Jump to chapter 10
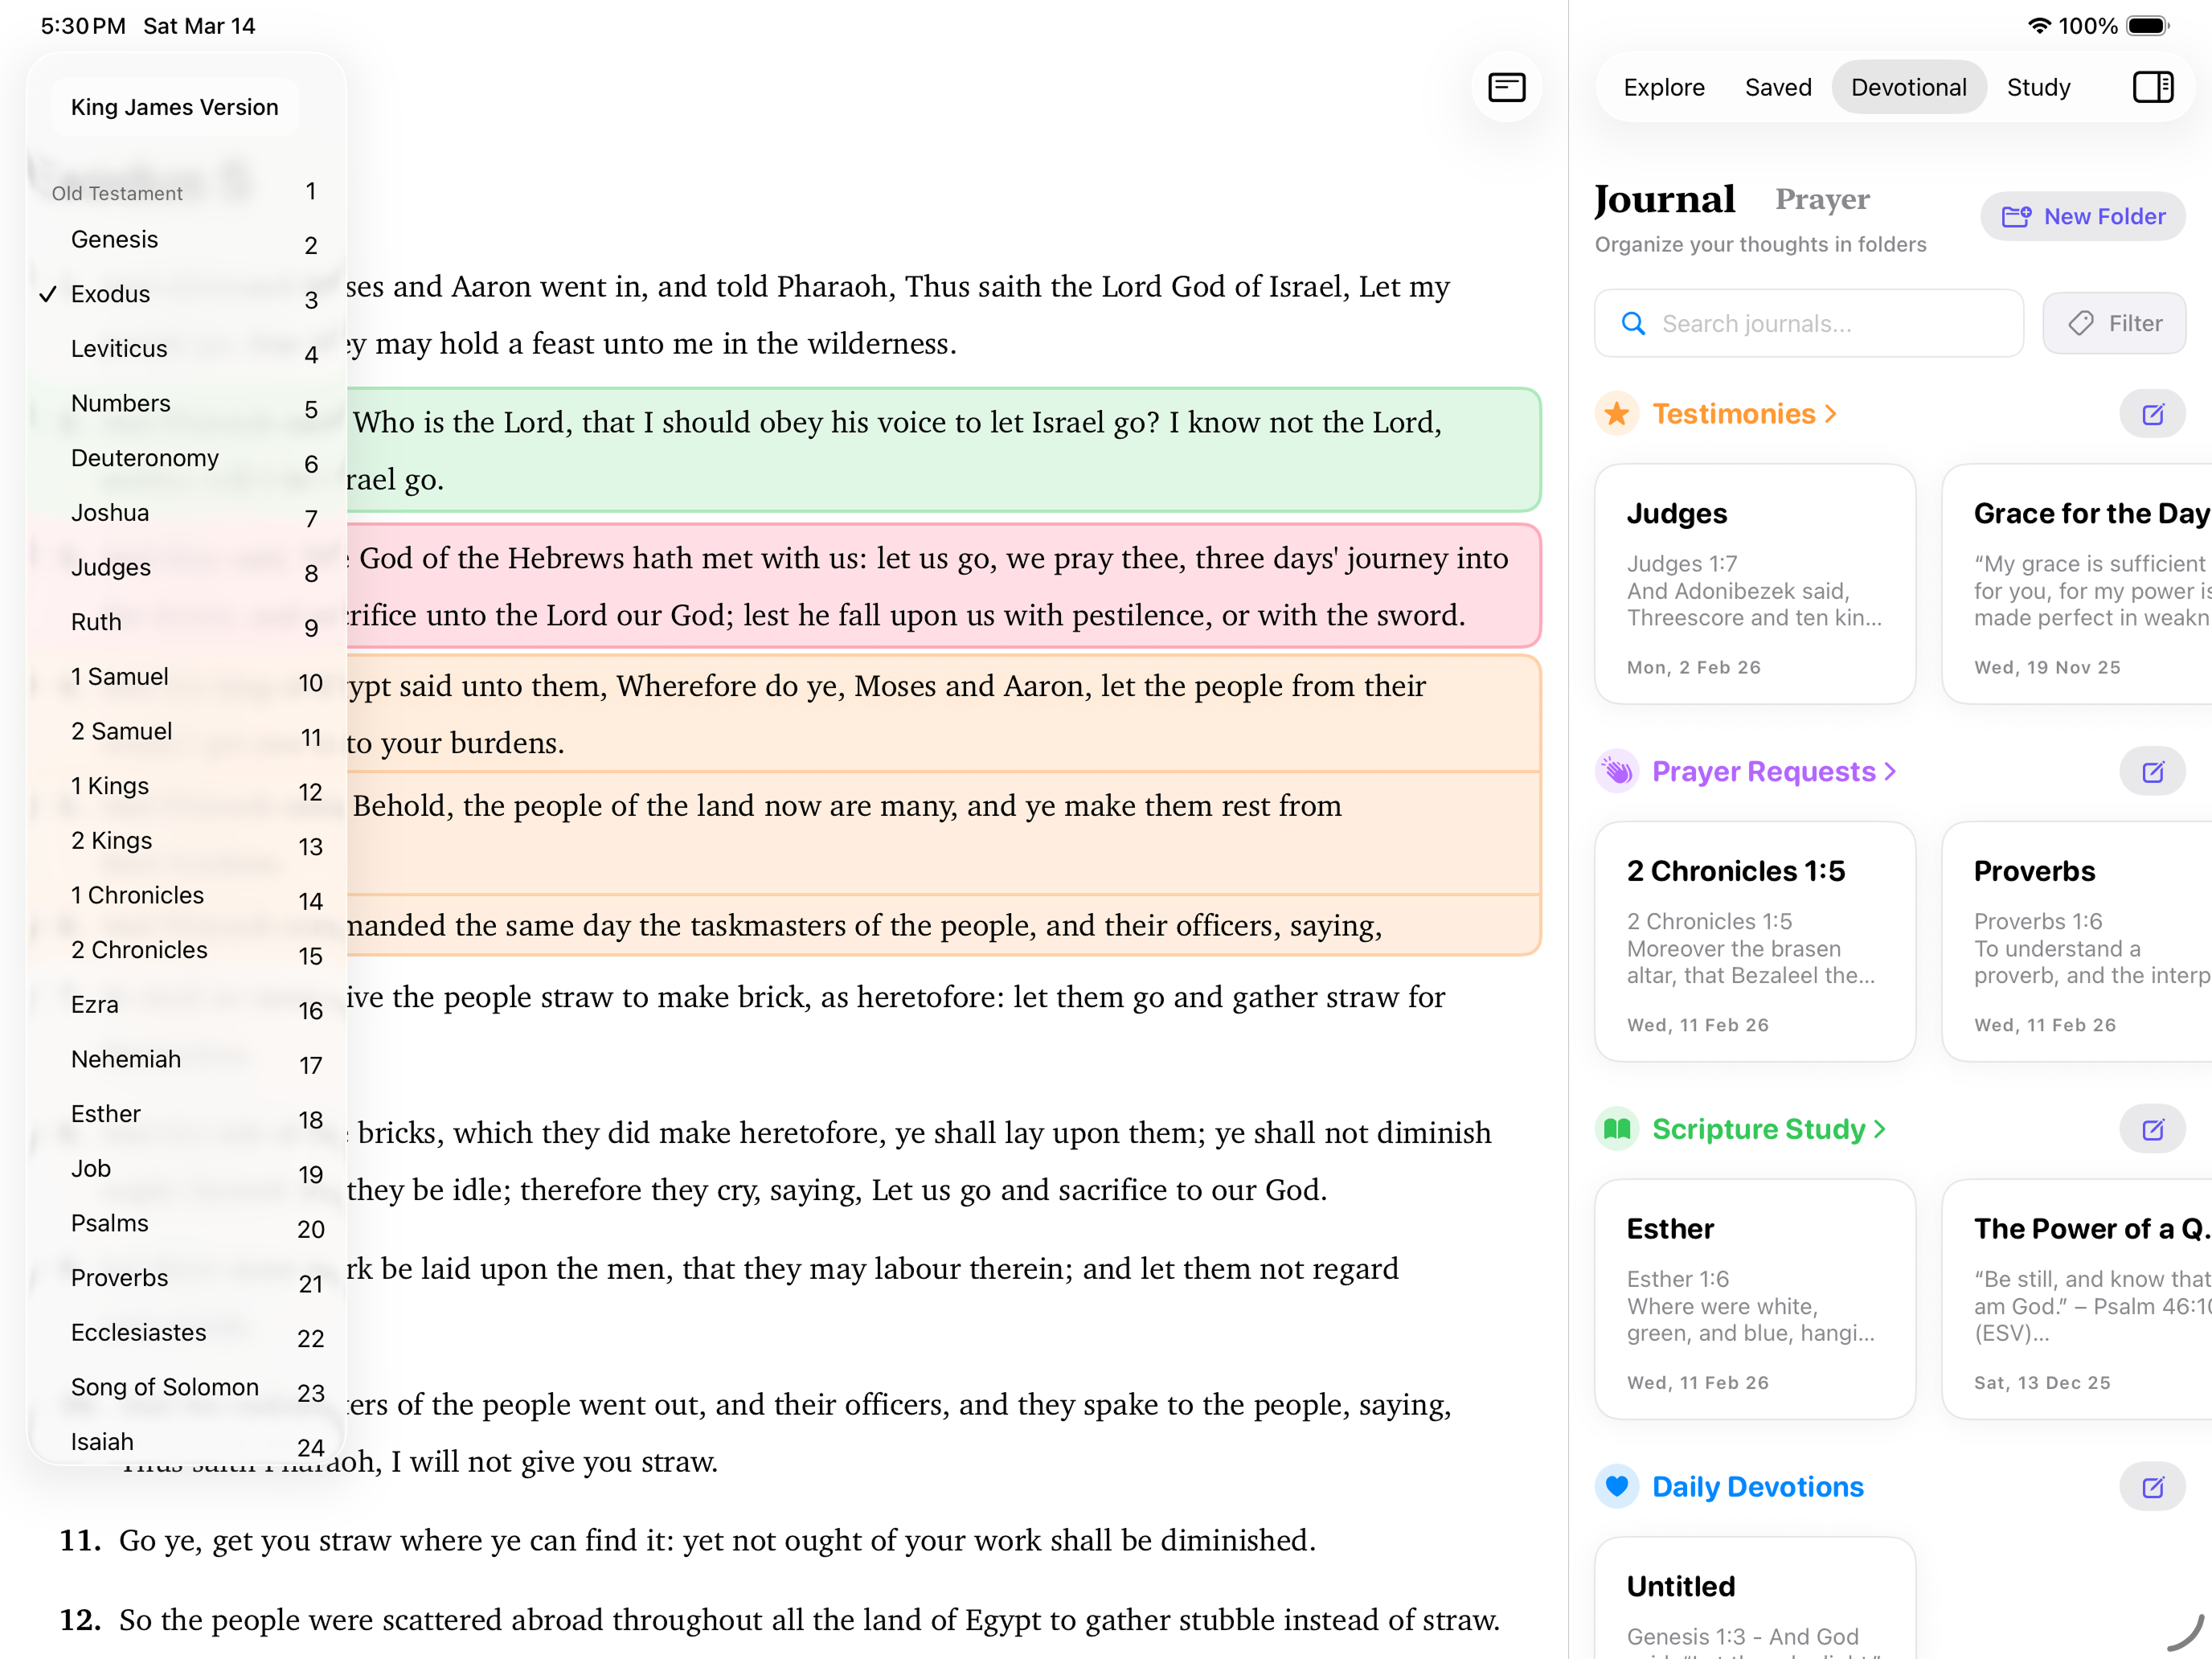 (311, 683)
